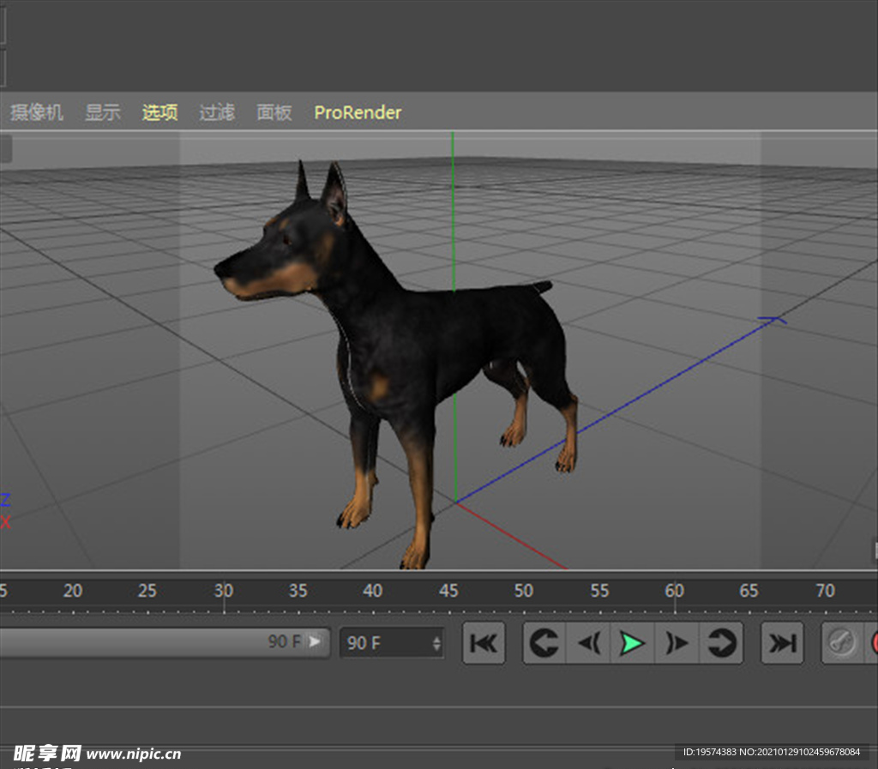The height and width of the screenshot is (769, 878).
Task: Open the 显示 (Display) menu
Action: (103, 112)
